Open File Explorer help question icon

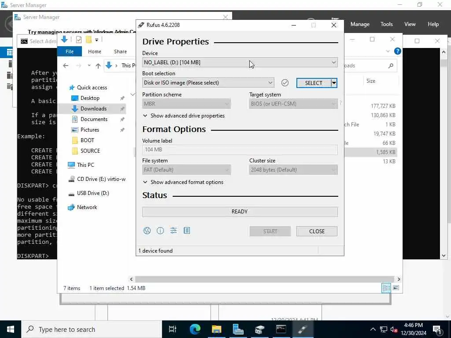tap(398, 51)
